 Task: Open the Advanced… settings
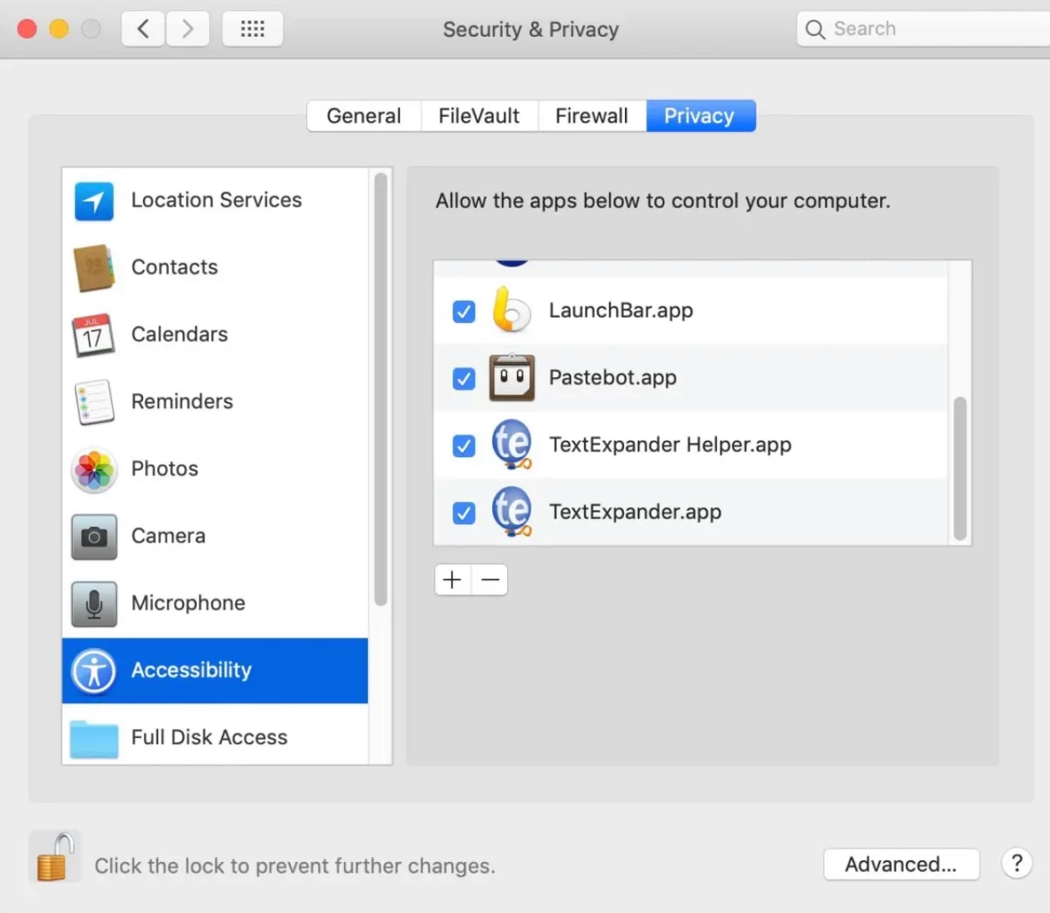(901, 865)
